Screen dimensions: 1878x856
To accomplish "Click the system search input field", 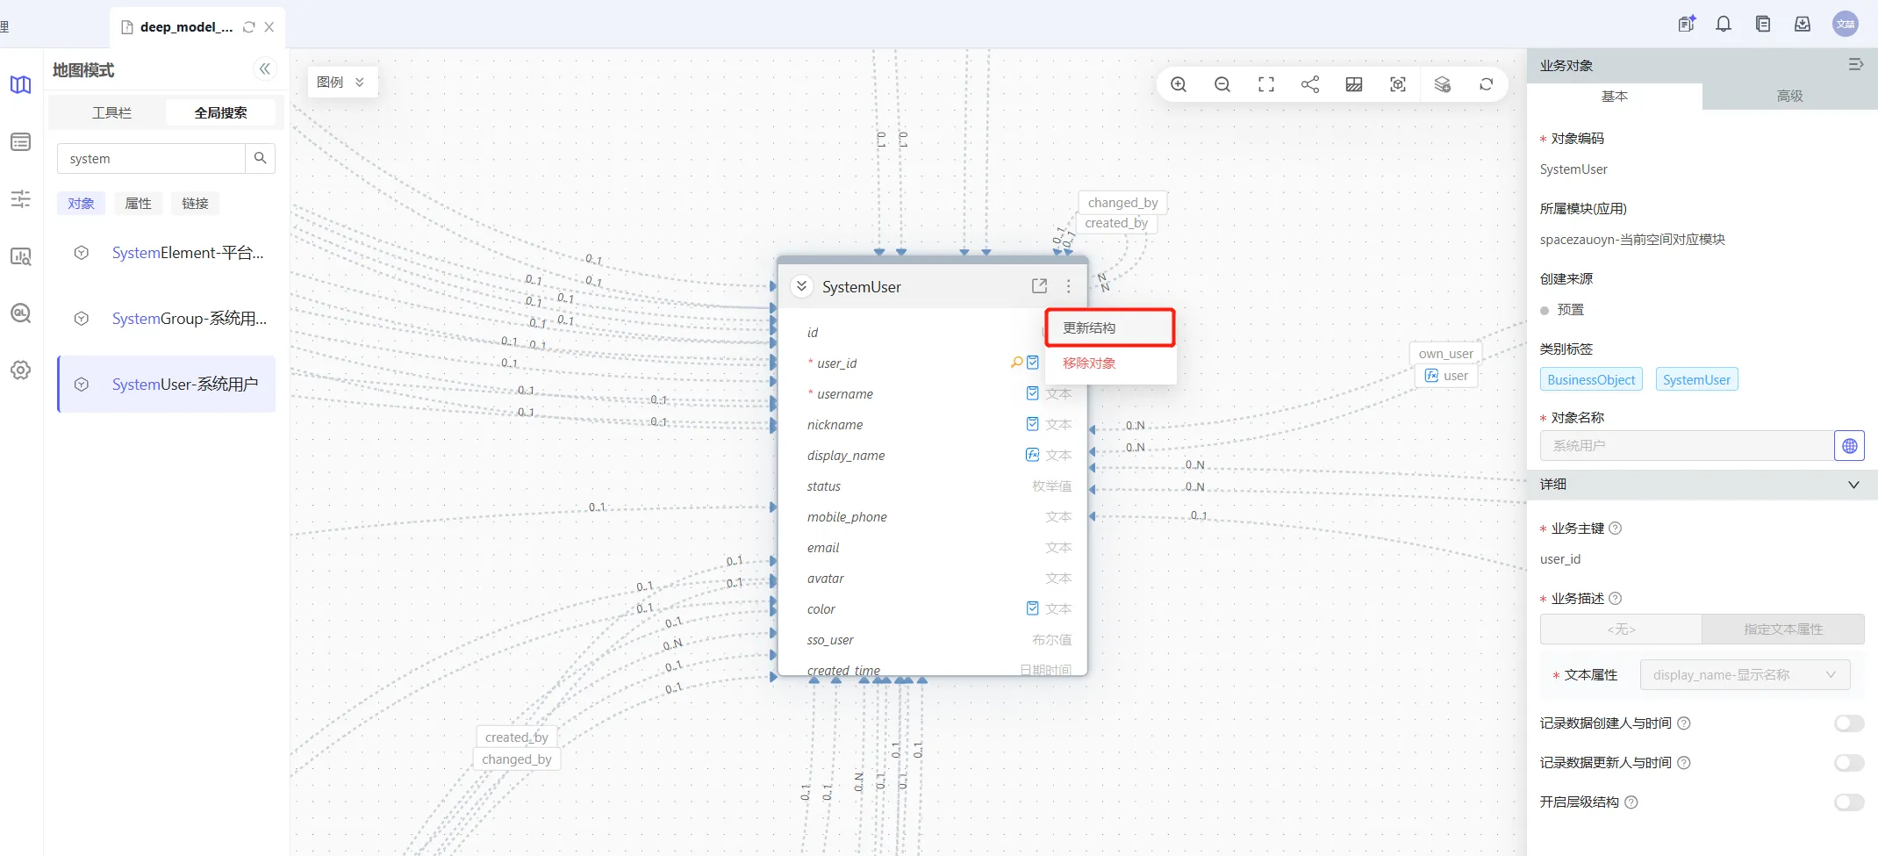I will (x=151, y=159).
